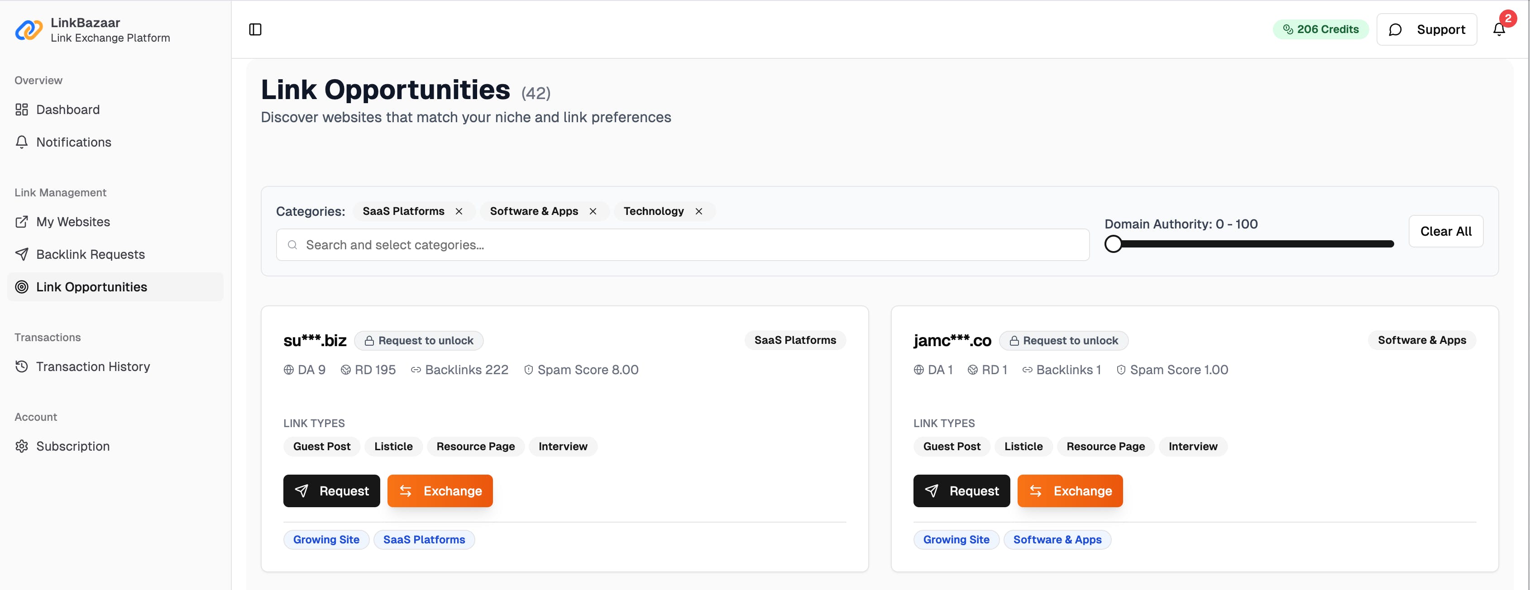
Task: Go to Backlink Requests page
Action: pyautogui.click(x=90, y=254)
